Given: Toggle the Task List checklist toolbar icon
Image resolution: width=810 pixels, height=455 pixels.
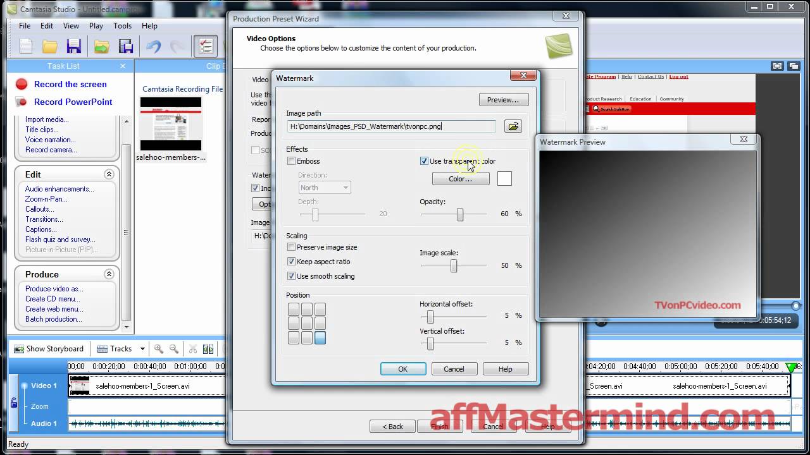Looking at the screenshot, I should coord(206,47).
